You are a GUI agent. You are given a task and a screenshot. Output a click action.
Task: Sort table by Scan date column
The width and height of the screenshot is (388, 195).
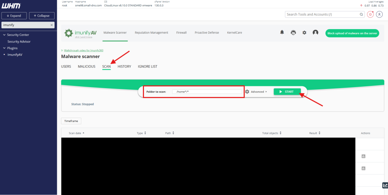(x=77, y=133)
